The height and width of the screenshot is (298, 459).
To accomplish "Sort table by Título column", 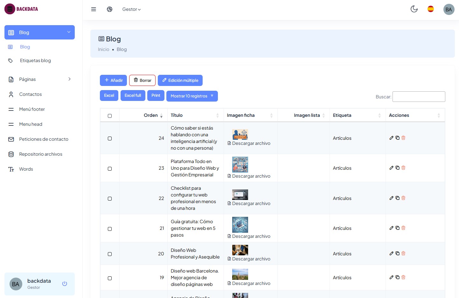I will (x=195, y=115).
